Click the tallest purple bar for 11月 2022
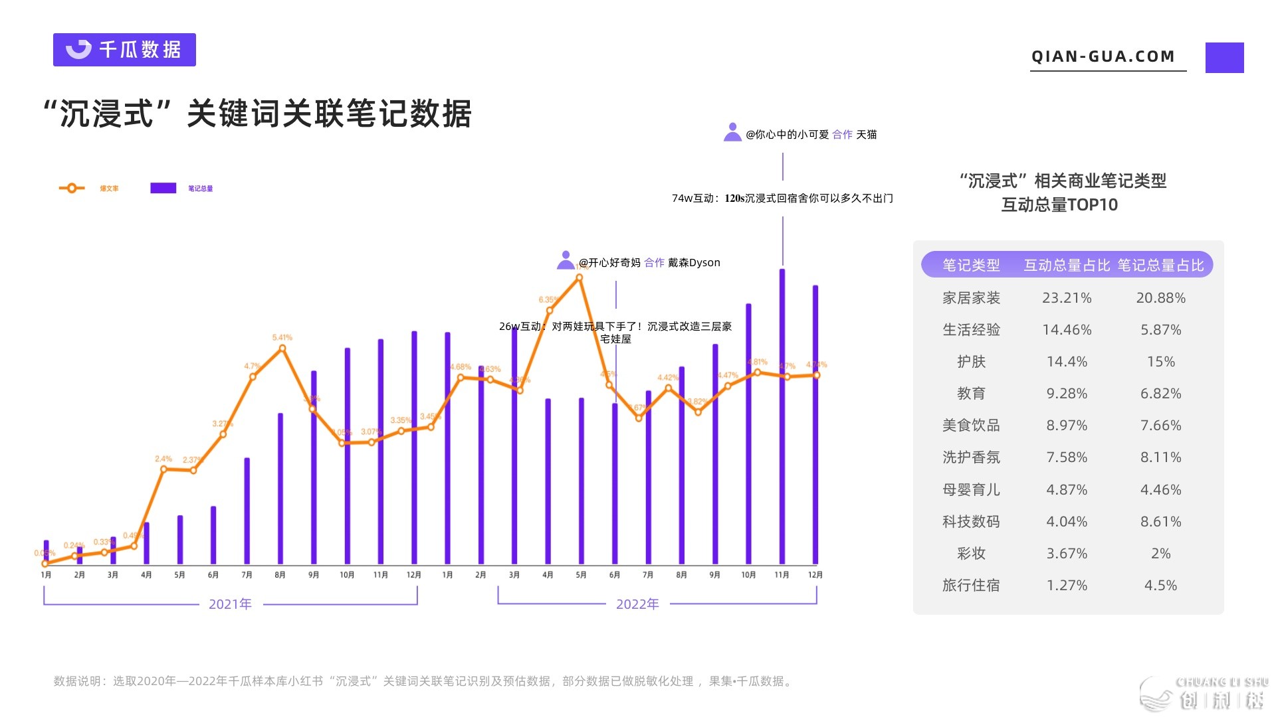 click(x=782, y=417)
